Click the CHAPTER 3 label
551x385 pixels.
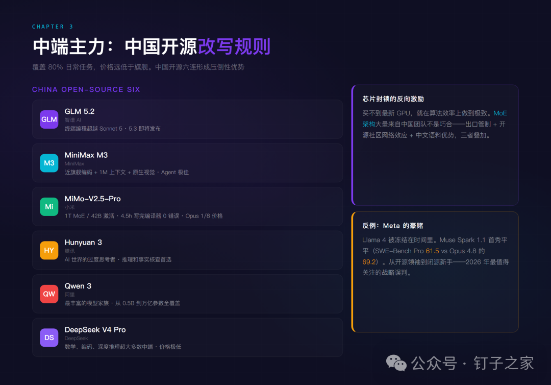coord(53,27)
